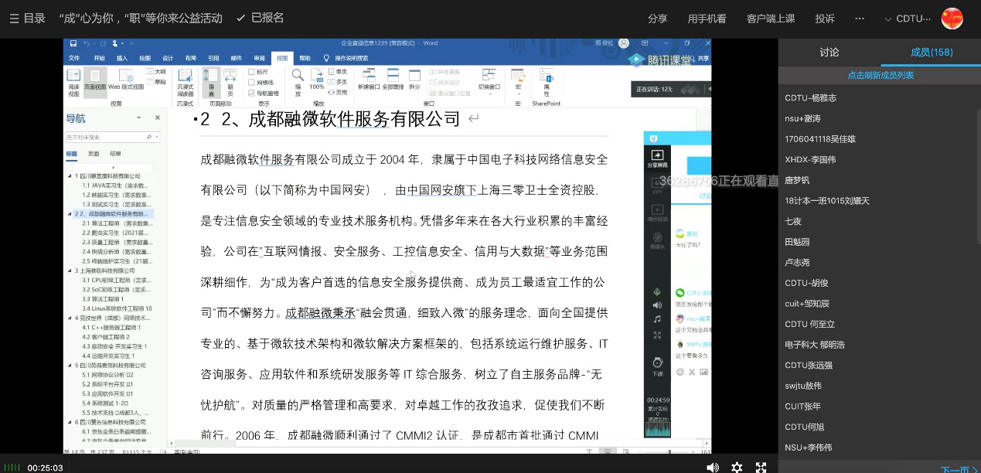Select 单页 one page view
Viewport: 981px width, 473px height.
[338, 71]
